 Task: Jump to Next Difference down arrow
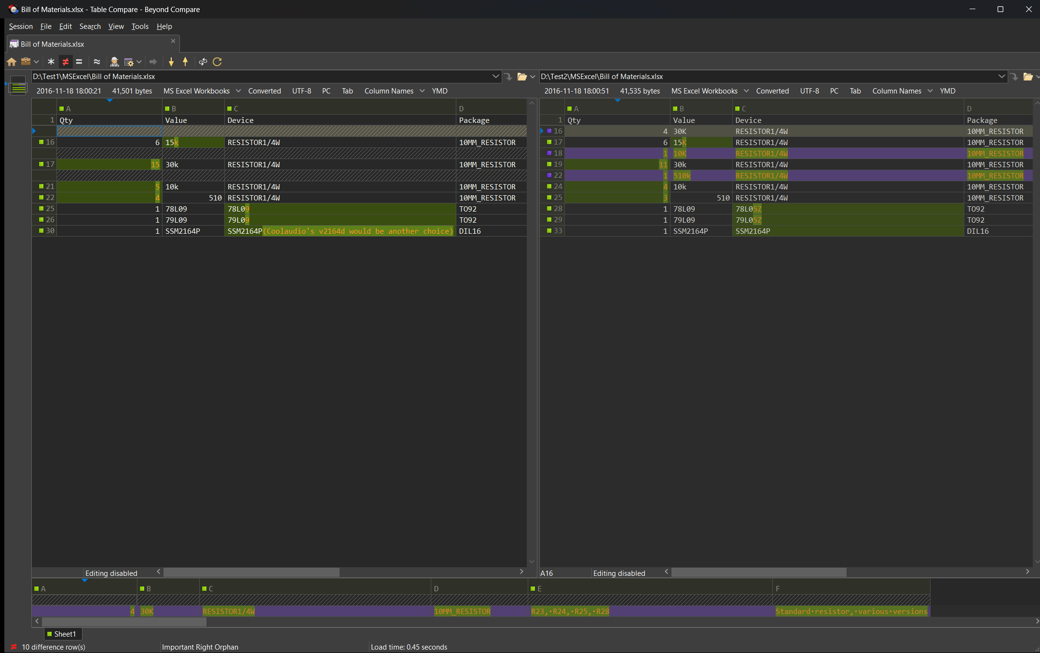click(171, 62)
